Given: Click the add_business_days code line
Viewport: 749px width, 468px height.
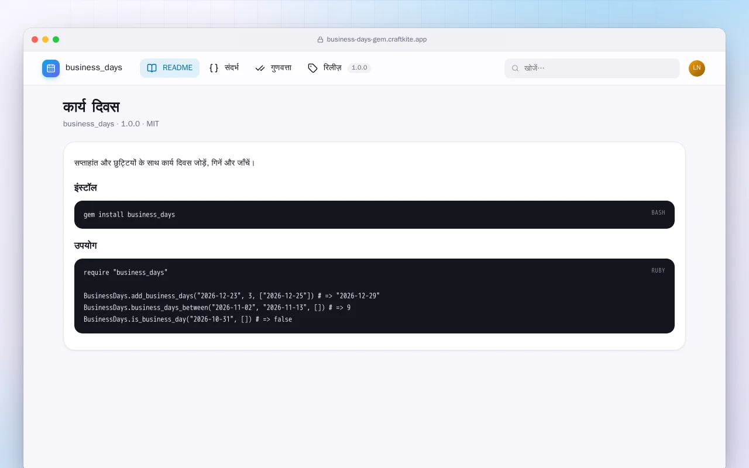Looking at the screenshot, I should [x=232, y=296].
